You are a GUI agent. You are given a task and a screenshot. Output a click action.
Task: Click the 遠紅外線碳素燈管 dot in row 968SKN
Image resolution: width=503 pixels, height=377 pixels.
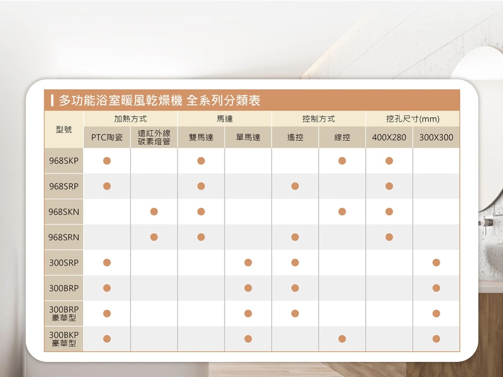pyautogui.click(x=154, y=212)
